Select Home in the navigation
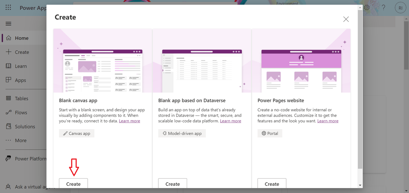Screen dimensions: 409x193 point(22,38)
